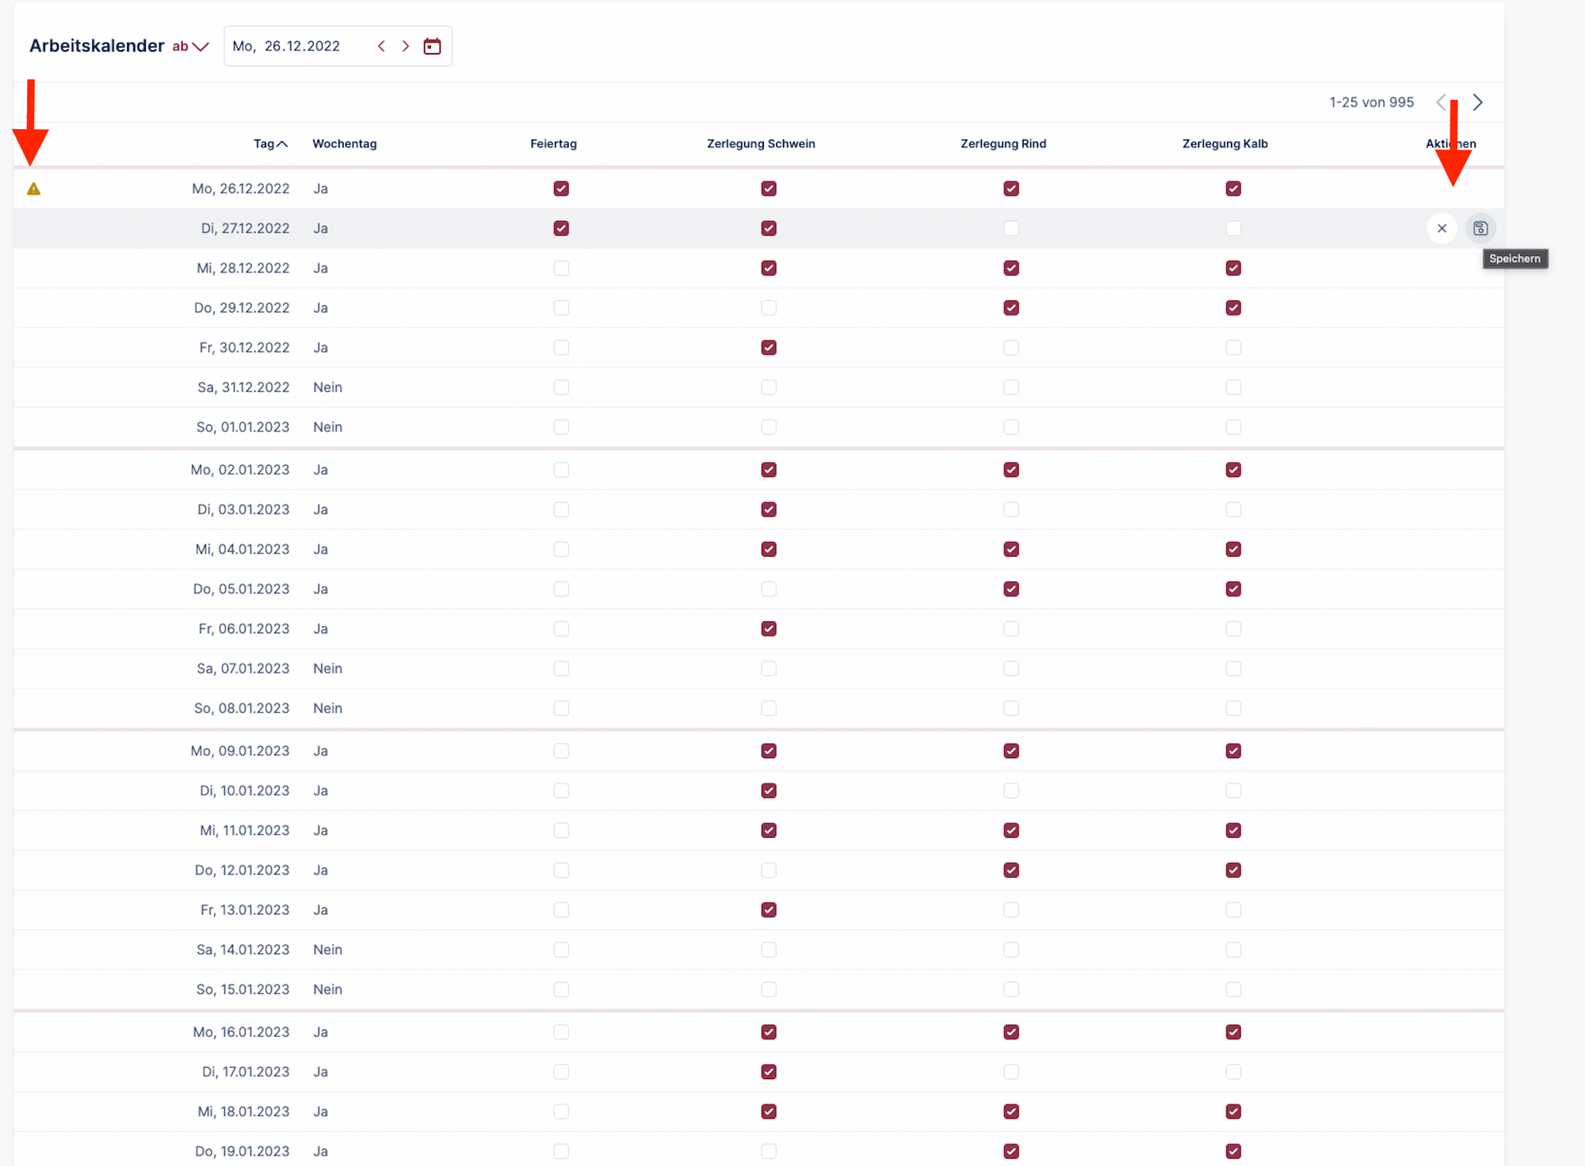Screen dimensions: 1585x1166
Task: Cancel editing with the X icon
Action: point(1442,228)
